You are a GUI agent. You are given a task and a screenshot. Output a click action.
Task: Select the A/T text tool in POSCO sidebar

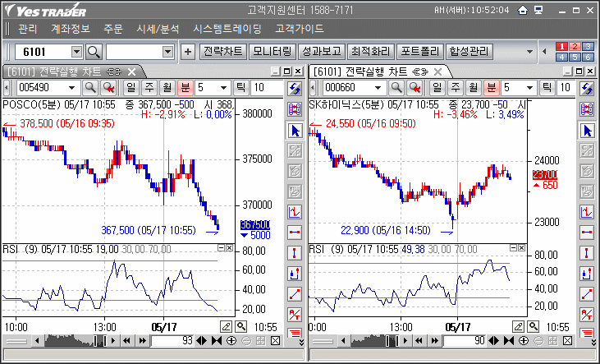tap(295, 315)
